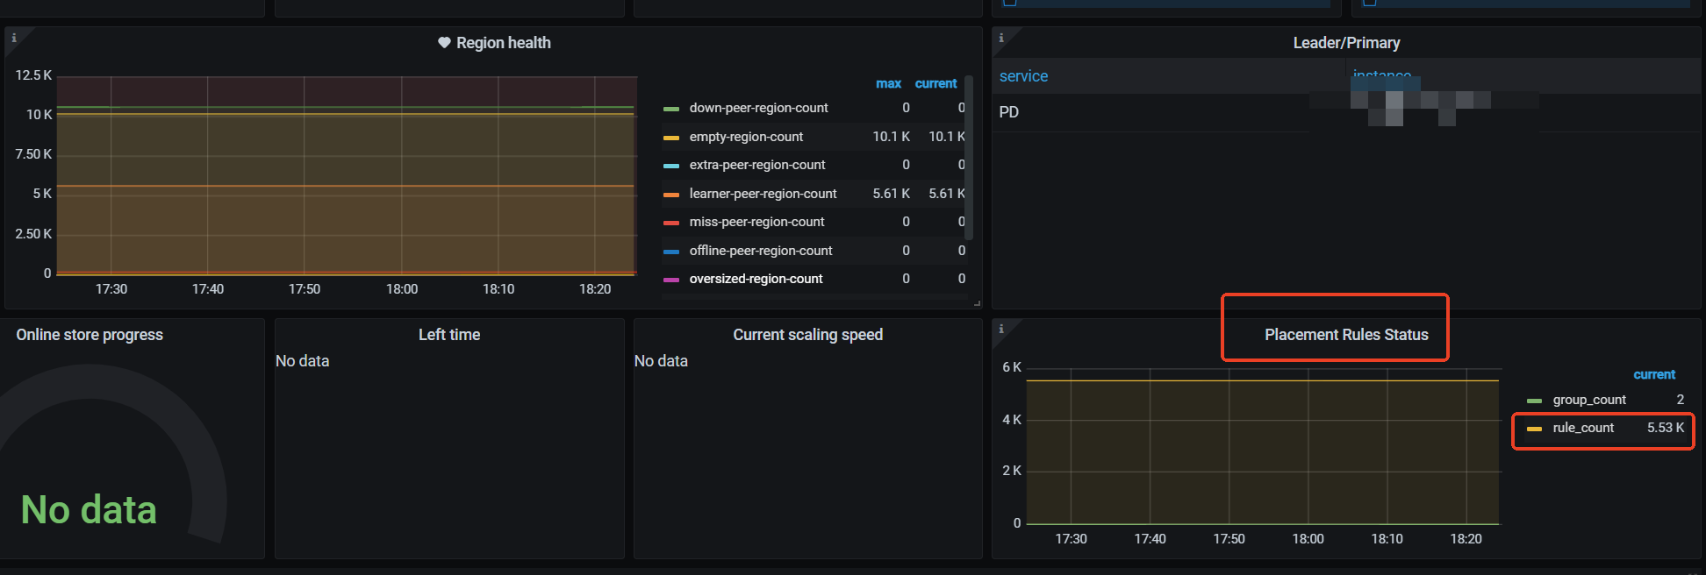Click the heart icon beside Region health title
Viewport: 1706px width, 575px height.
point(444,43)
